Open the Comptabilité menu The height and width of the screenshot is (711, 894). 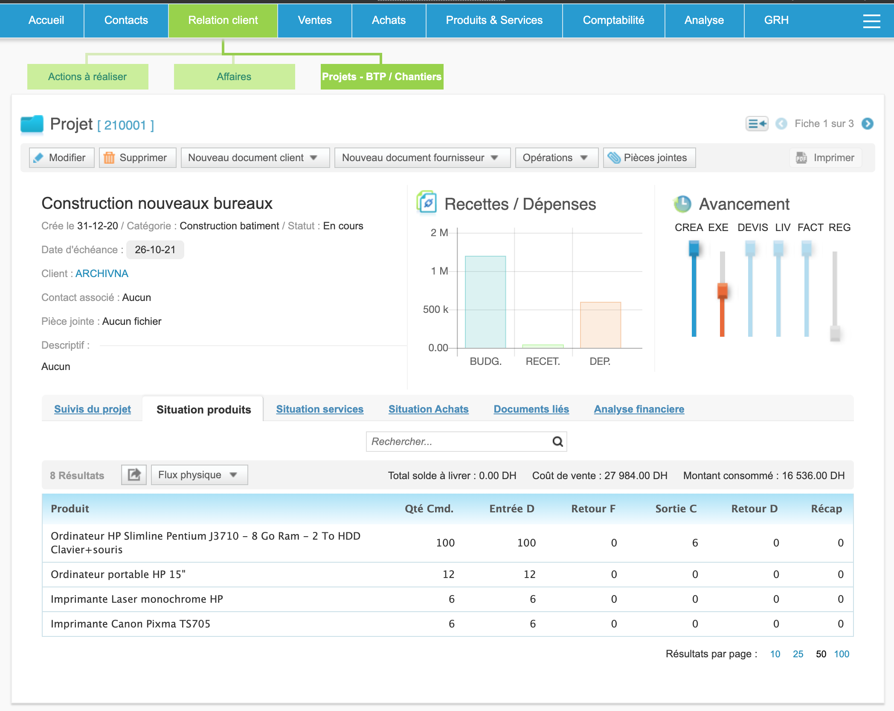[x=613, y=20]
